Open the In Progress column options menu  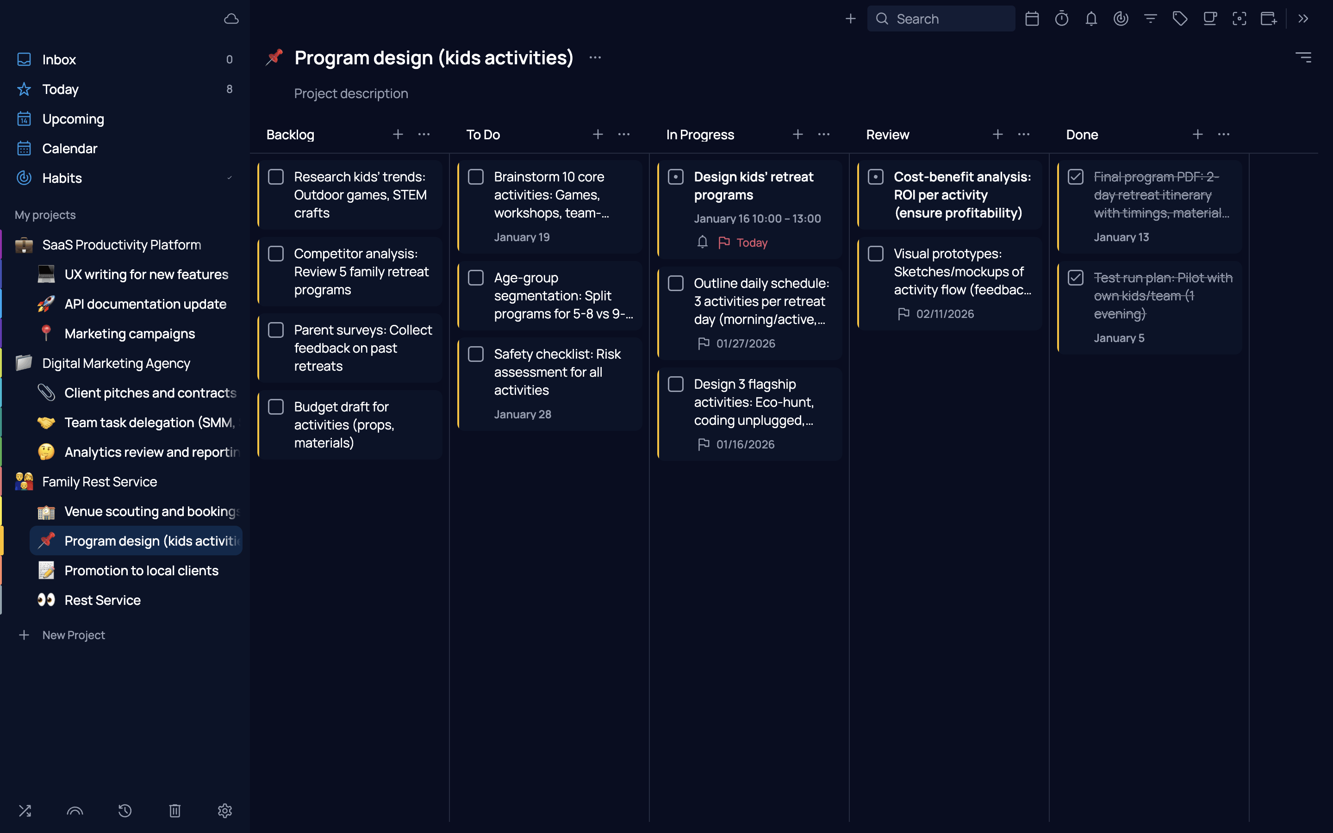click(823, 134)
